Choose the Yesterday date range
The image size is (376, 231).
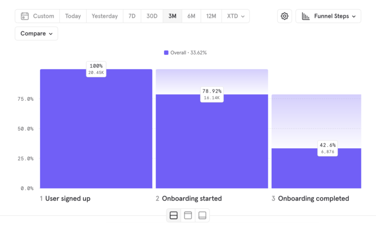[x=105, y=16]
